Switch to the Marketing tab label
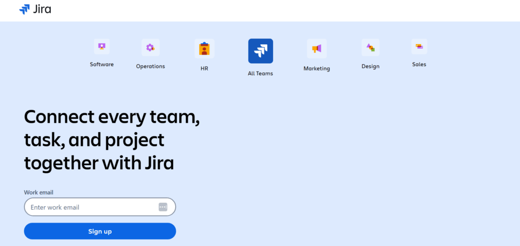 [317, 69]
